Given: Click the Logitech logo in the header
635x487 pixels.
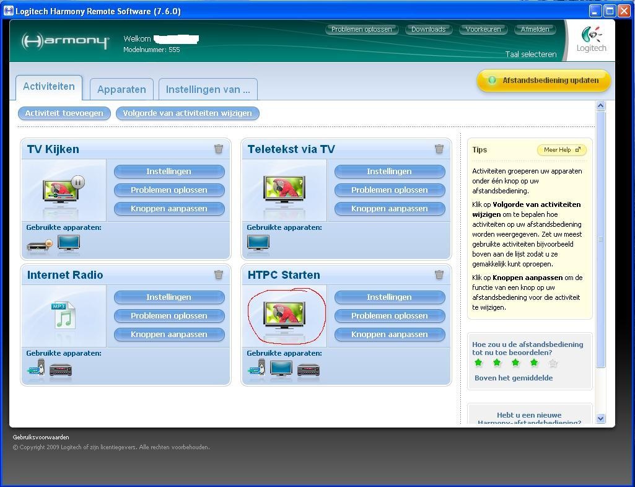Looking at the screenshot, I should [x=591, y=39].
